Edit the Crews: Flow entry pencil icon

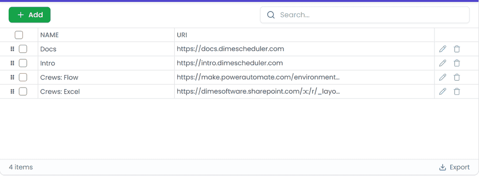click(443, 77)
